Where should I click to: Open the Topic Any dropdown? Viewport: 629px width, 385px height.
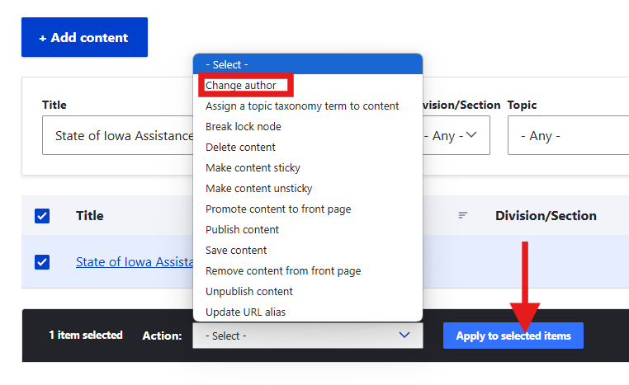568,136
